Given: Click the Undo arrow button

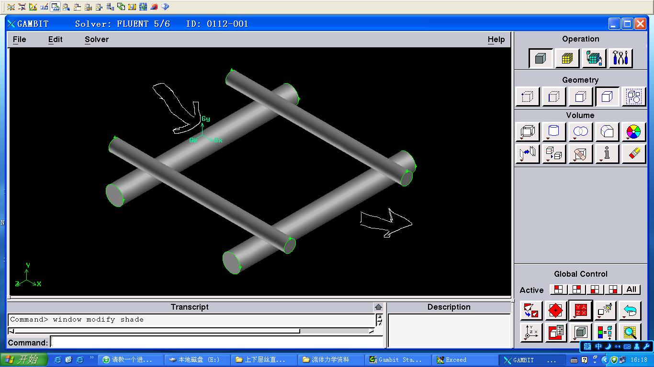Looking at the screenshot, I should pos(630,311).
